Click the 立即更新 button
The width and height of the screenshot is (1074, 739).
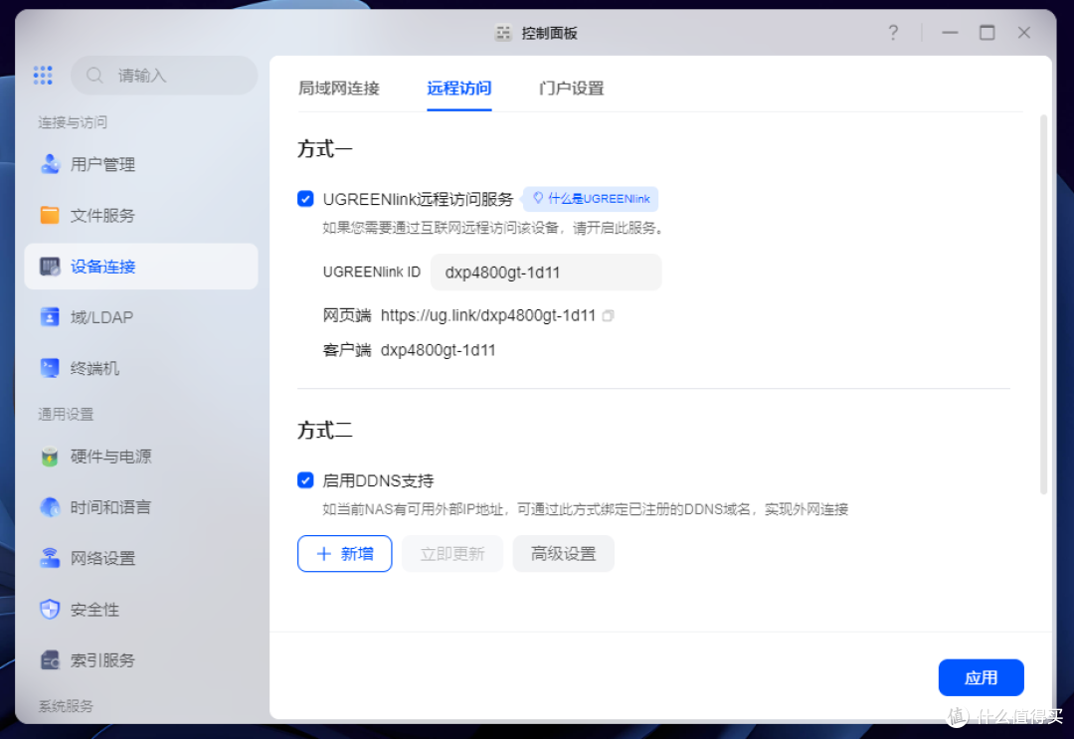(x=452, y=553)
